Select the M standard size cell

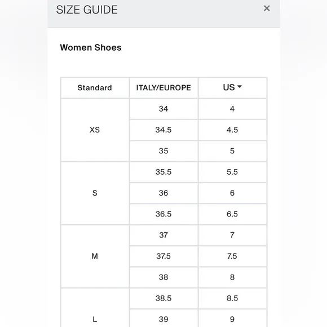pyautogui.click(x=95, y=256)
